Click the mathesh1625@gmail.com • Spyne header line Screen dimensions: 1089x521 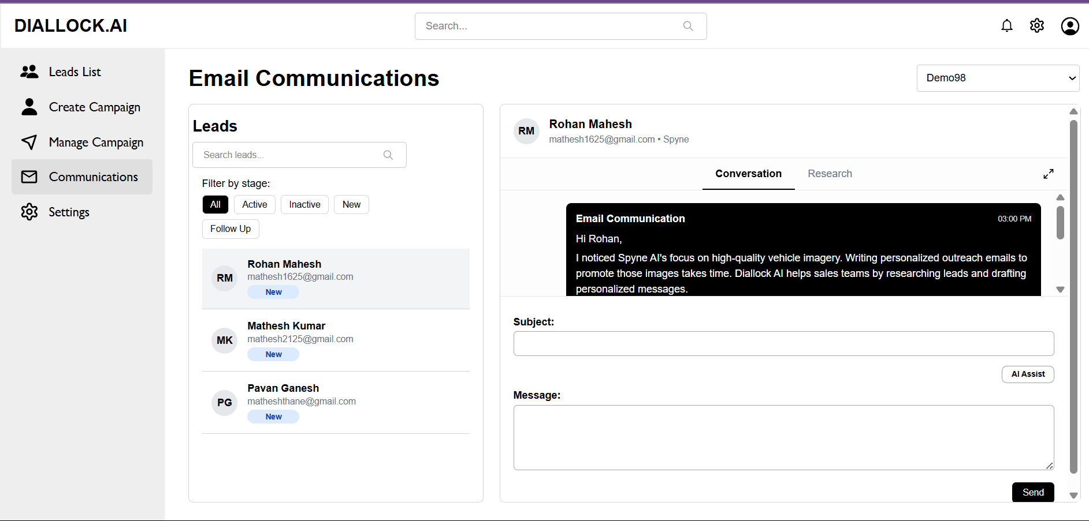(x=619, y=140)
